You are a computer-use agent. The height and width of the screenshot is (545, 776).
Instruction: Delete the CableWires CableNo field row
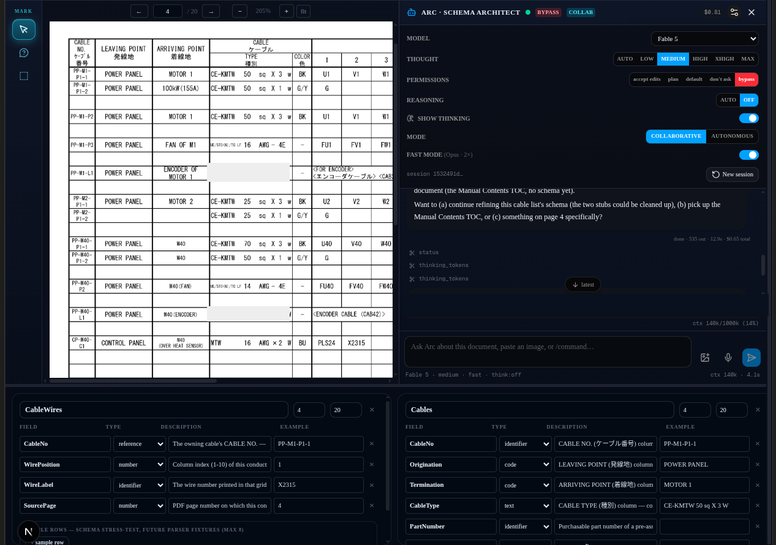371,444
